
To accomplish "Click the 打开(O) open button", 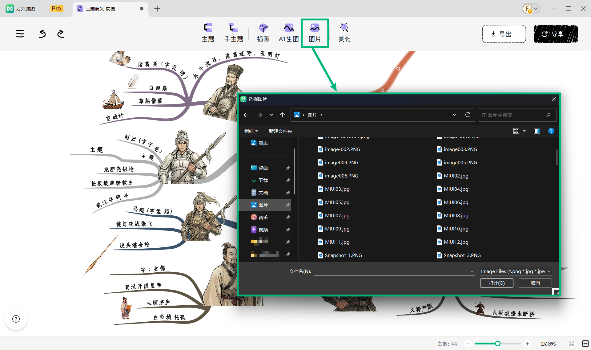I will 497,283.
